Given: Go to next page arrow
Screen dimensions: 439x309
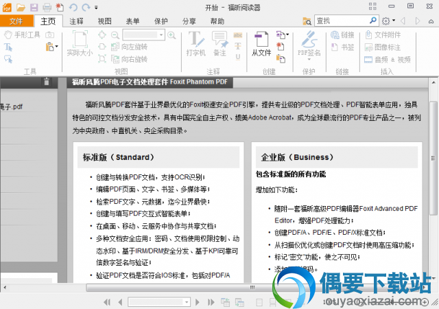Looking at the screenshot, I should click(198, 302).
